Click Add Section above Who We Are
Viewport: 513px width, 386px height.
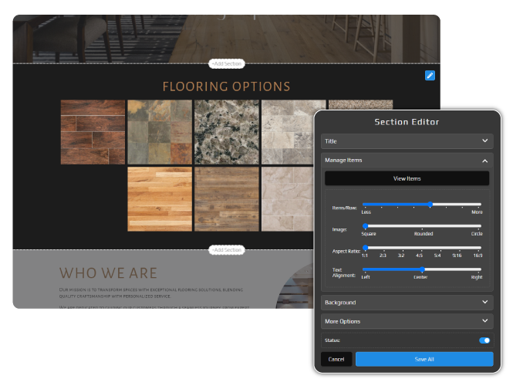point(226,250)
